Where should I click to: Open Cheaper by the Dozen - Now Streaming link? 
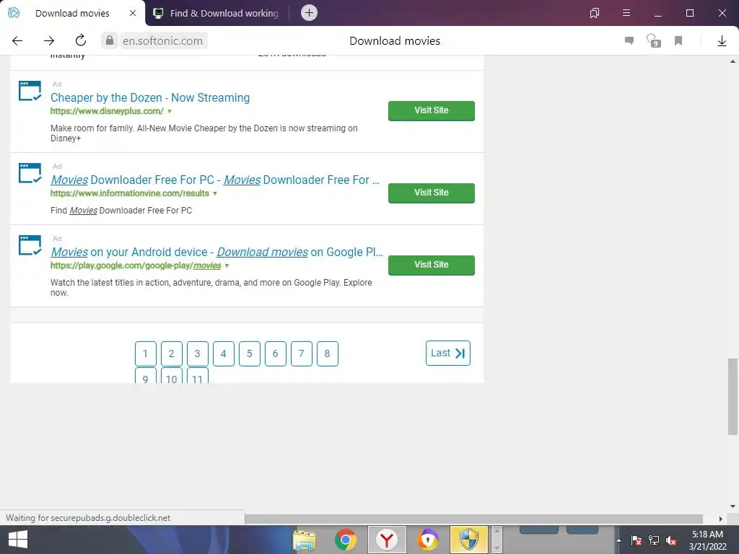point(150,97)
